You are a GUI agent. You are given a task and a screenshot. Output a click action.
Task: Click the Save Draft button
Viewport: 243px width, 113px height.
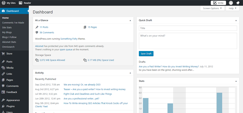[x=146, y=54]
